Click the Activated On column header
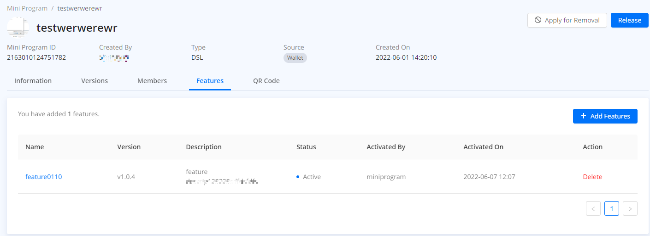 pyautogui.click(x=483, y=147)
